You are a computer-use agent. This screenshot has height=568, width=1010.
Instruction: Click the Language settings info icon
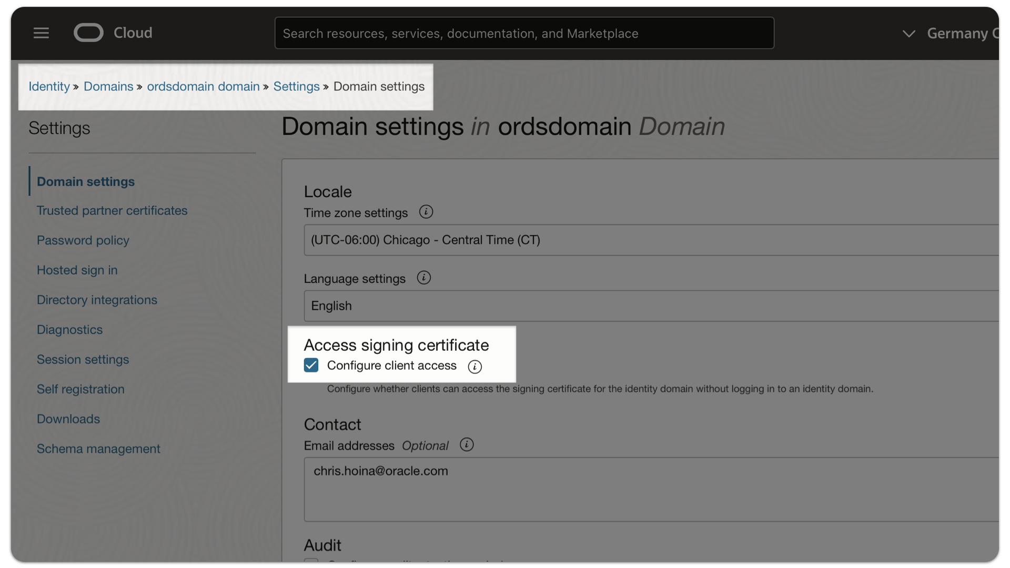(x=424, y=277)
